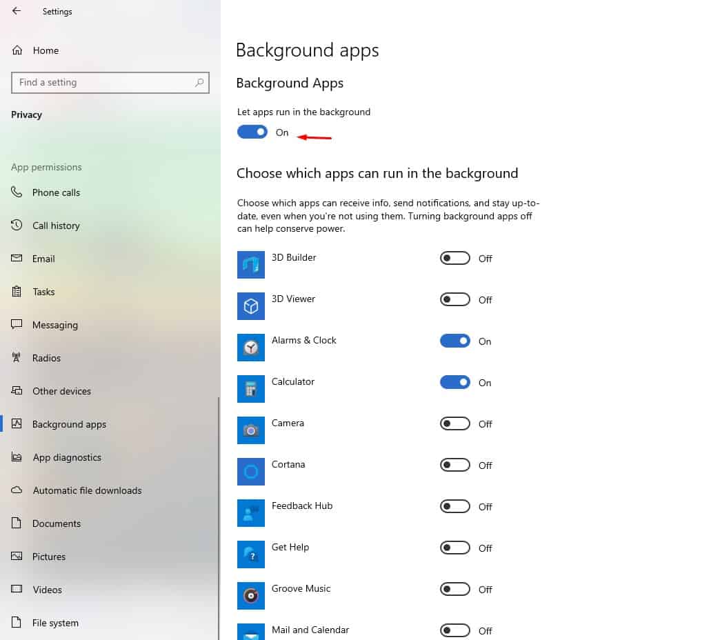This screenshot has width=718, height=640.
Task: Open Home in Settings sidebar
Action: coord(46,50)
